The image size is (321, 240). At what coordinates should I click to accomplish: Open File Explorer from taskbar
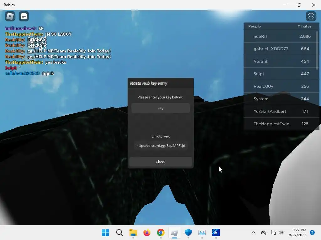coord(133,232)
